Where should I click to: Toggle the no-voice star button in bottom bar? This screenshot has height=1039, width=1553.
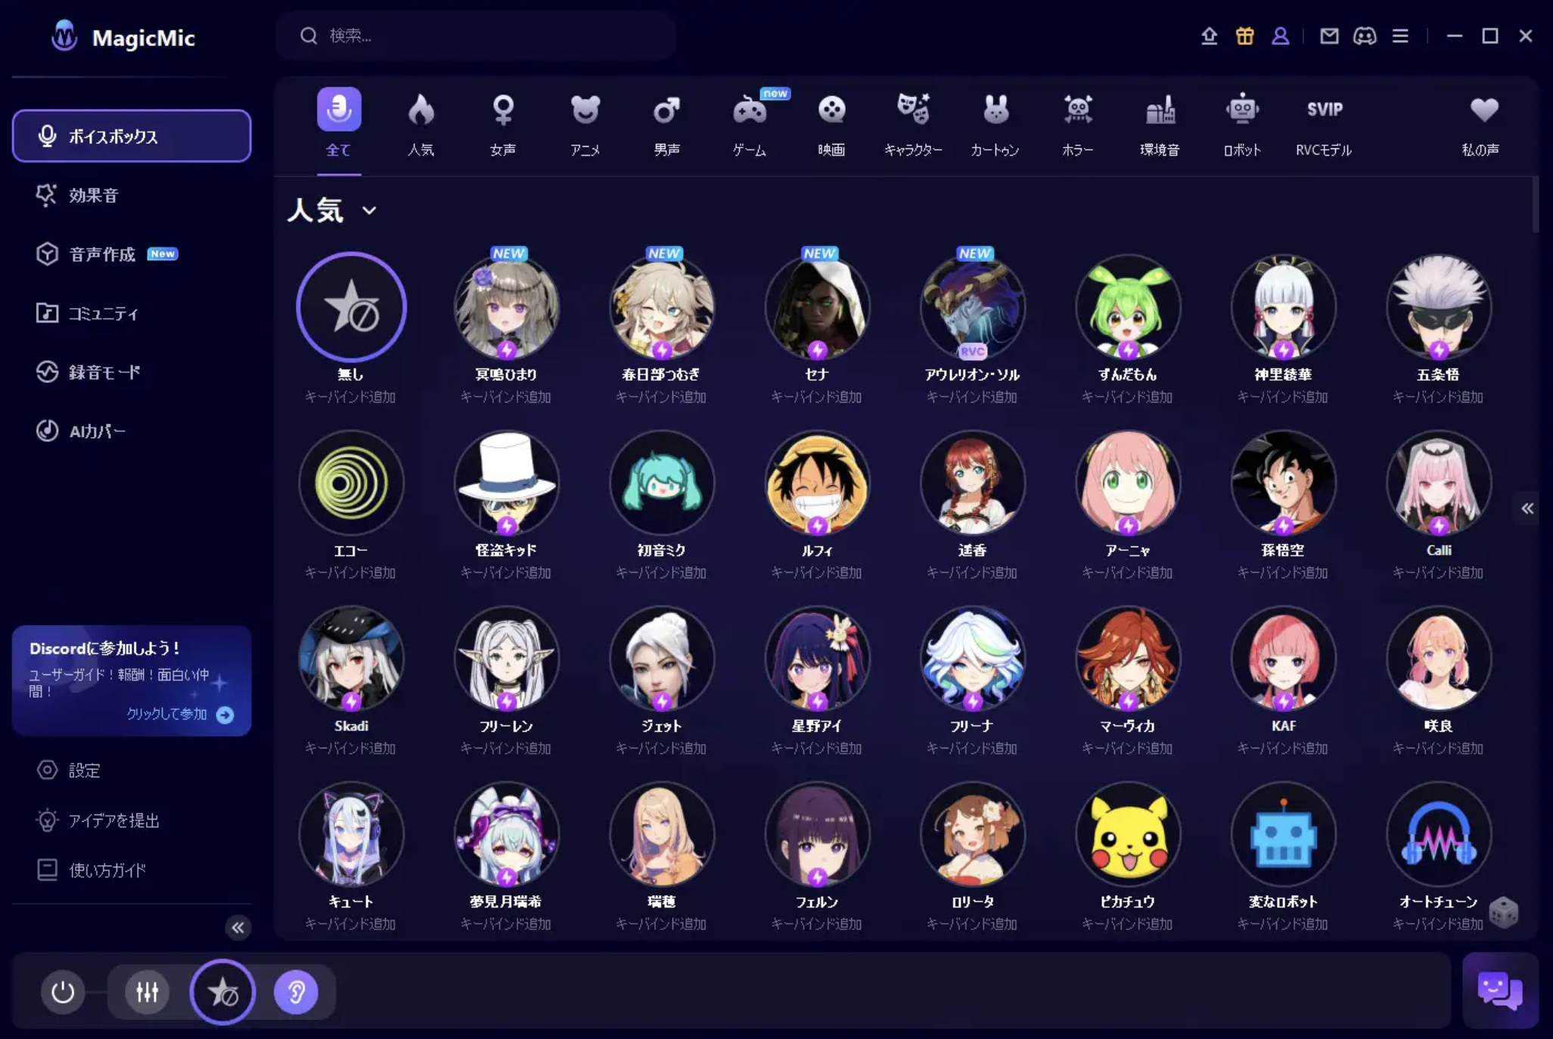click(x=222, y=991)
